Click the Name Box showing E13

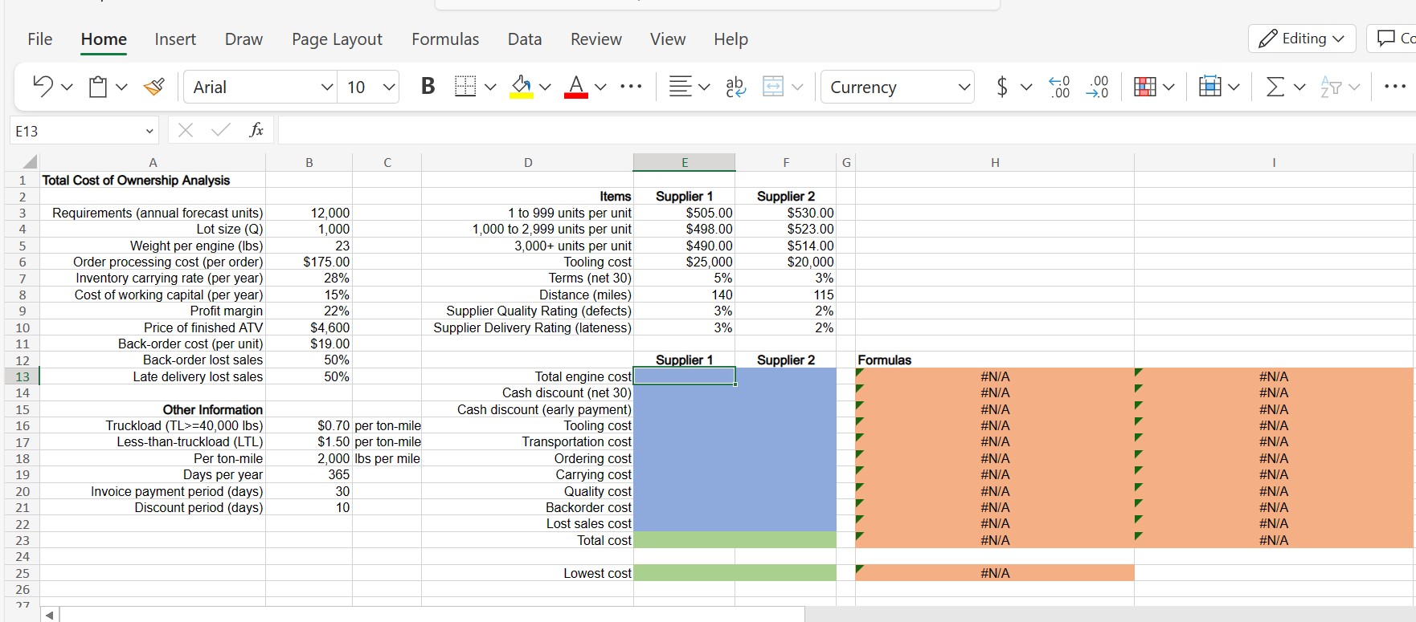84,130
